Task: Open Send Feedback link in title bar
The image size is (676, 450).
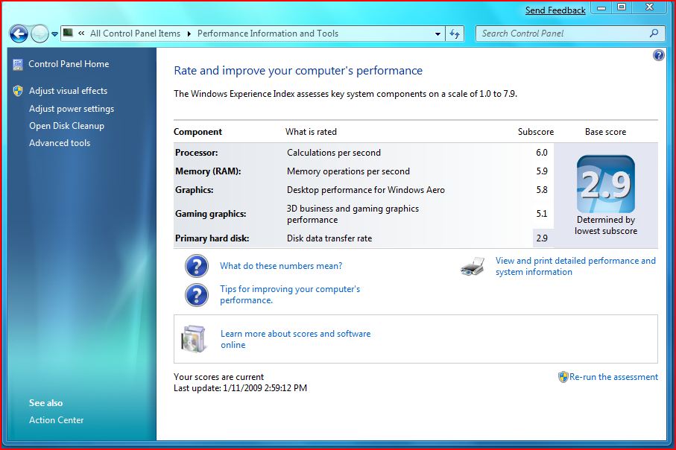Action: 555,10
